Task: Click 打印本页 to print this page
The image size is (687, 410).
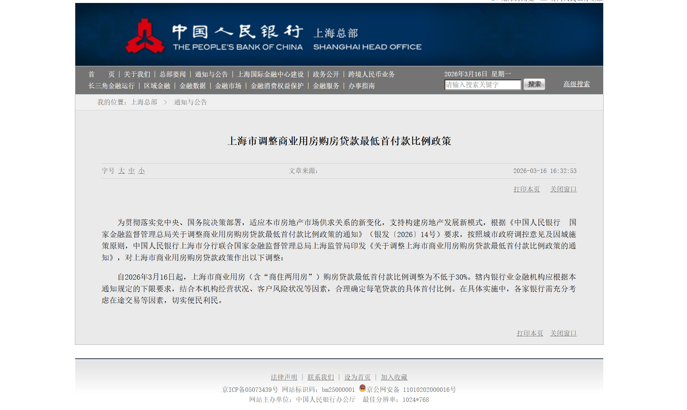Action: (526, 189)
